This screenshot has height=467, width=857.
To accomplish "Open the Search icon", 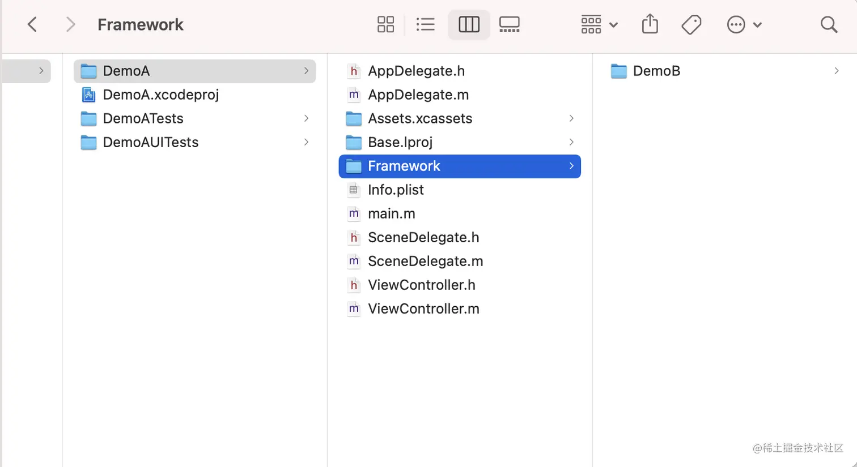I will click(x=829, y=24).
